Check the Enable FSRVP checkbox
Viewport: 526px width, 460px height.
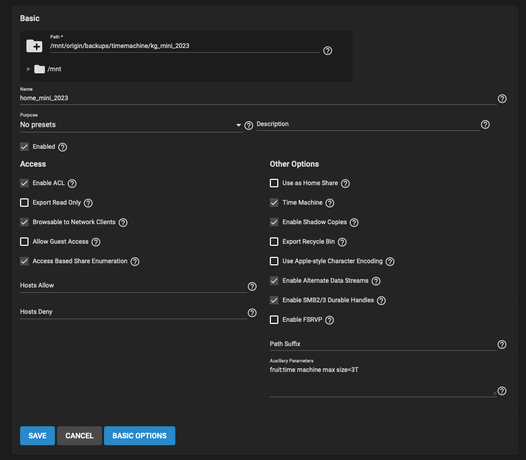click(274, 320)
